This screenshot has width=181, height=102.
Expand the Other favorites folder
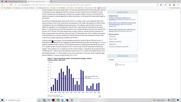[x=175, y=8]
